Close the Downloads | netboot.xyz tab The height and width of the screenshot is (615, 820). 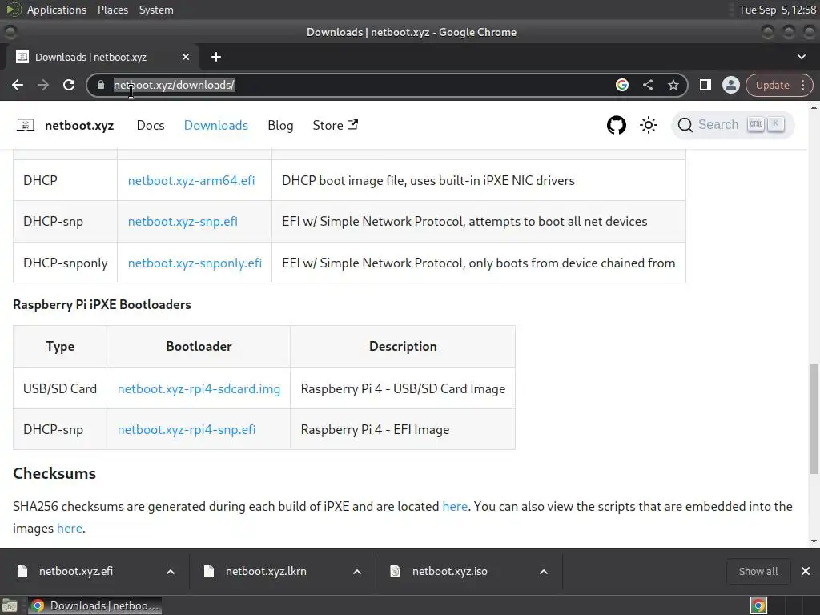186,57
